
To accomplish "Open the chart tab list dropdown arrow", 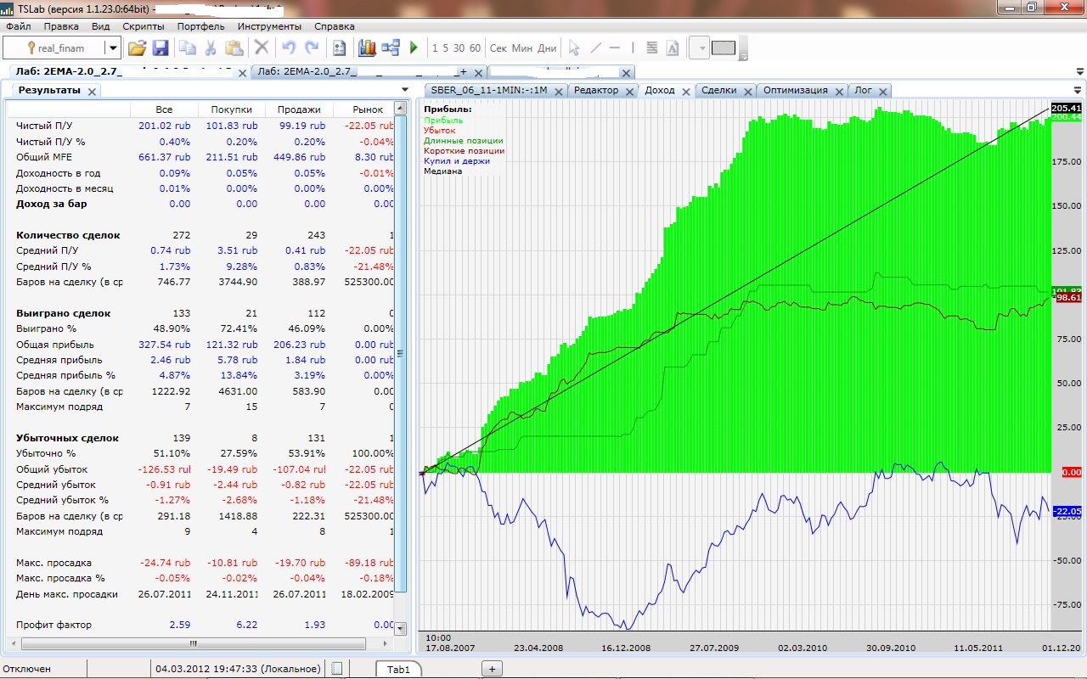I will (x=1079, y=90).
